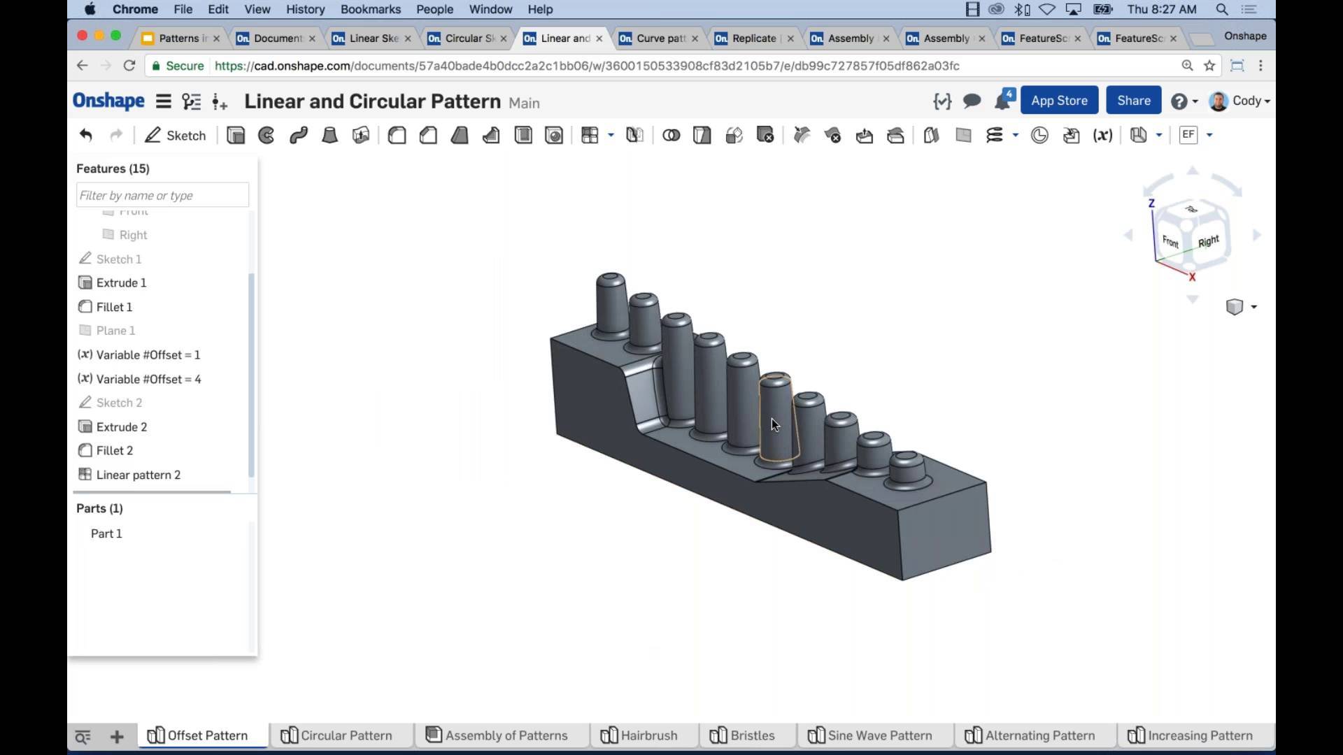Start a new Sketch
This screenshot has height=755, width=1343.
pos(175,135)
